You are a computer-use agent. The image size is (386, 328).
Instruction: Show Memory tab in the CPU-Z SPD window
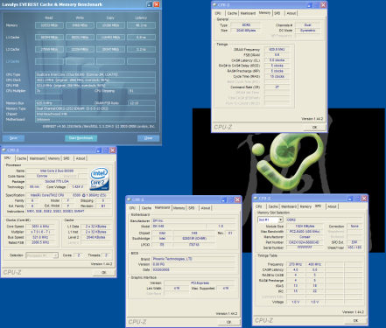click(x=305, y=206)
